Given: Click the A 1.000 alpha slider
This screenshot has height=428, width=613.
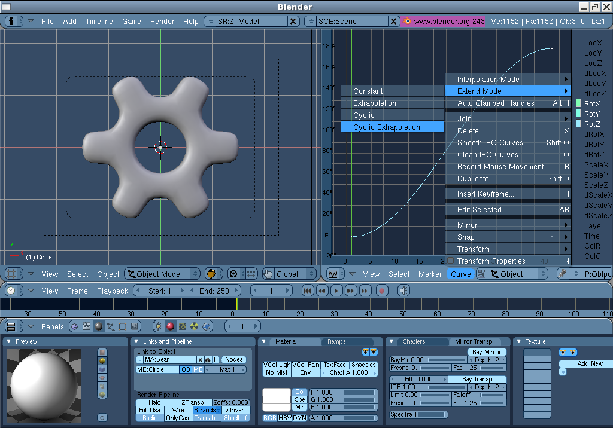Looking at the screenshot, I should [x=343, y=418].
